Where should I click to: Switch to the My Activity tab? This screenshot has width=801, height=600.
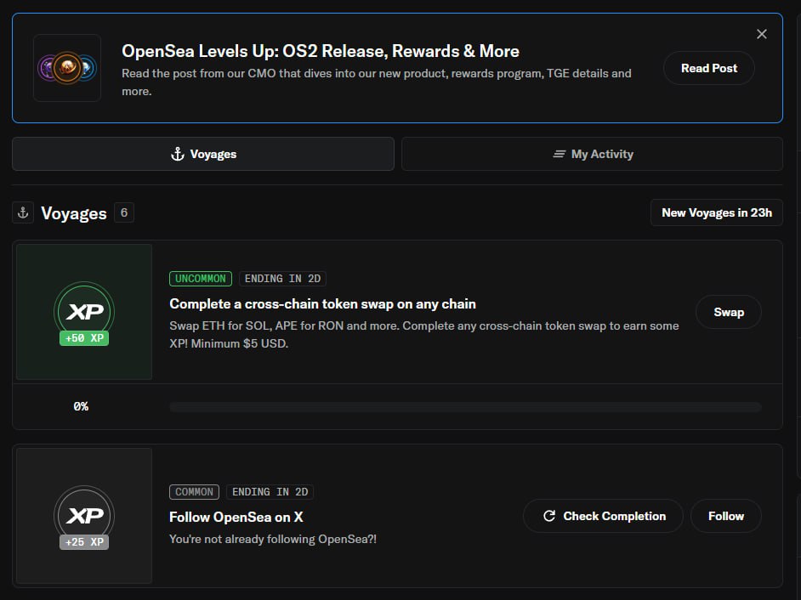[x=592, y=154]
